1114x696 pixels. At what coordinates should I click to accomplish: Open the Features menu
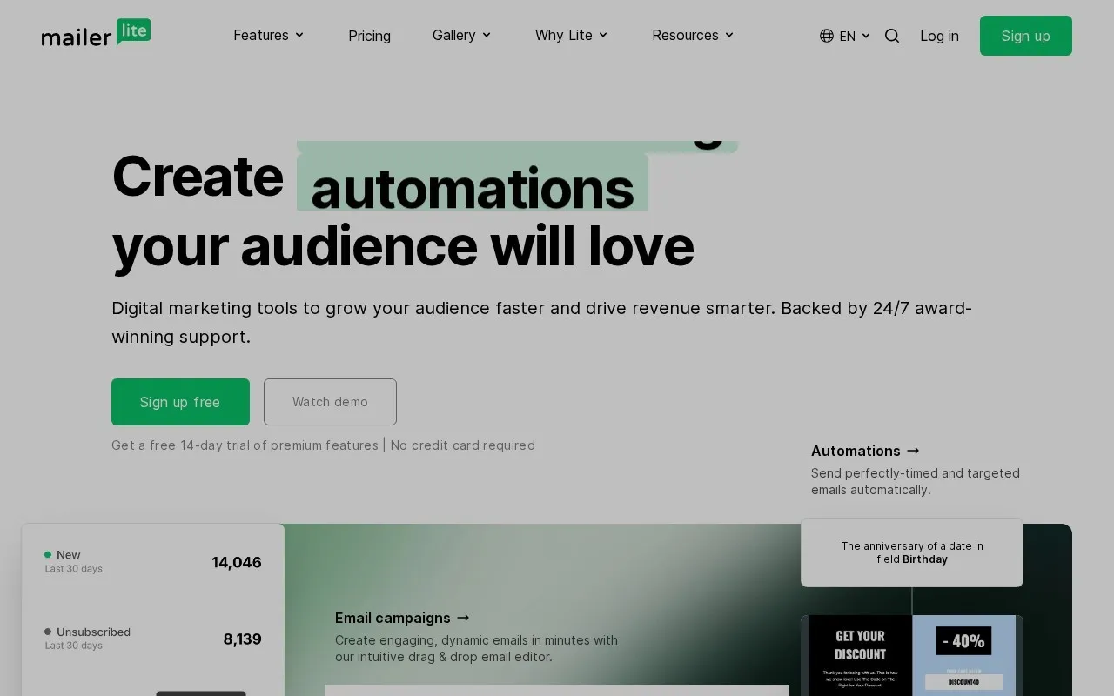(268, 35)
